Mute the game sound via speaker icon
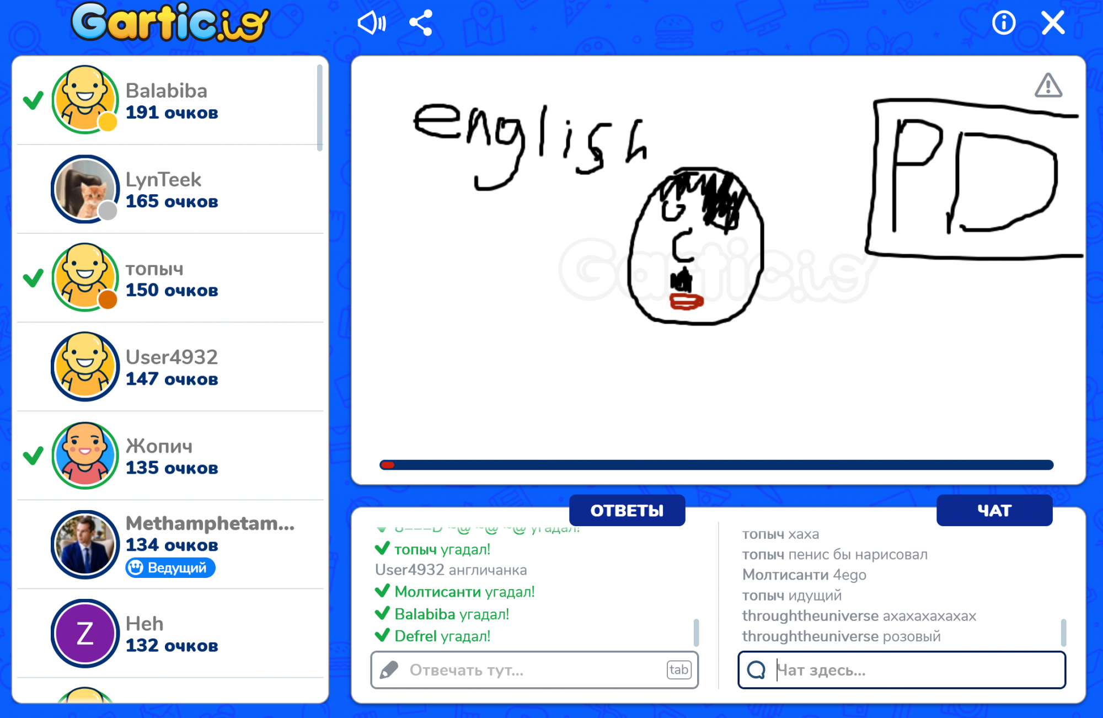The image size is (1103, 718). (371, 23)
